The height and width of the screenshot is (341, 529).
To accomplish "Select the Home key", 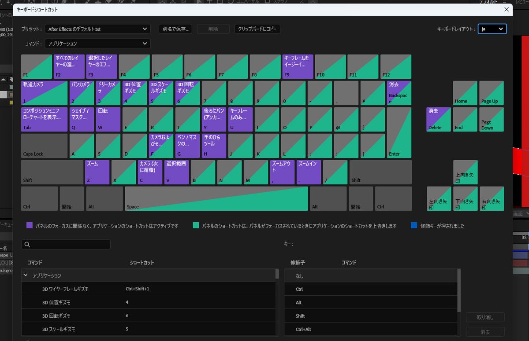I will (466, 93).
